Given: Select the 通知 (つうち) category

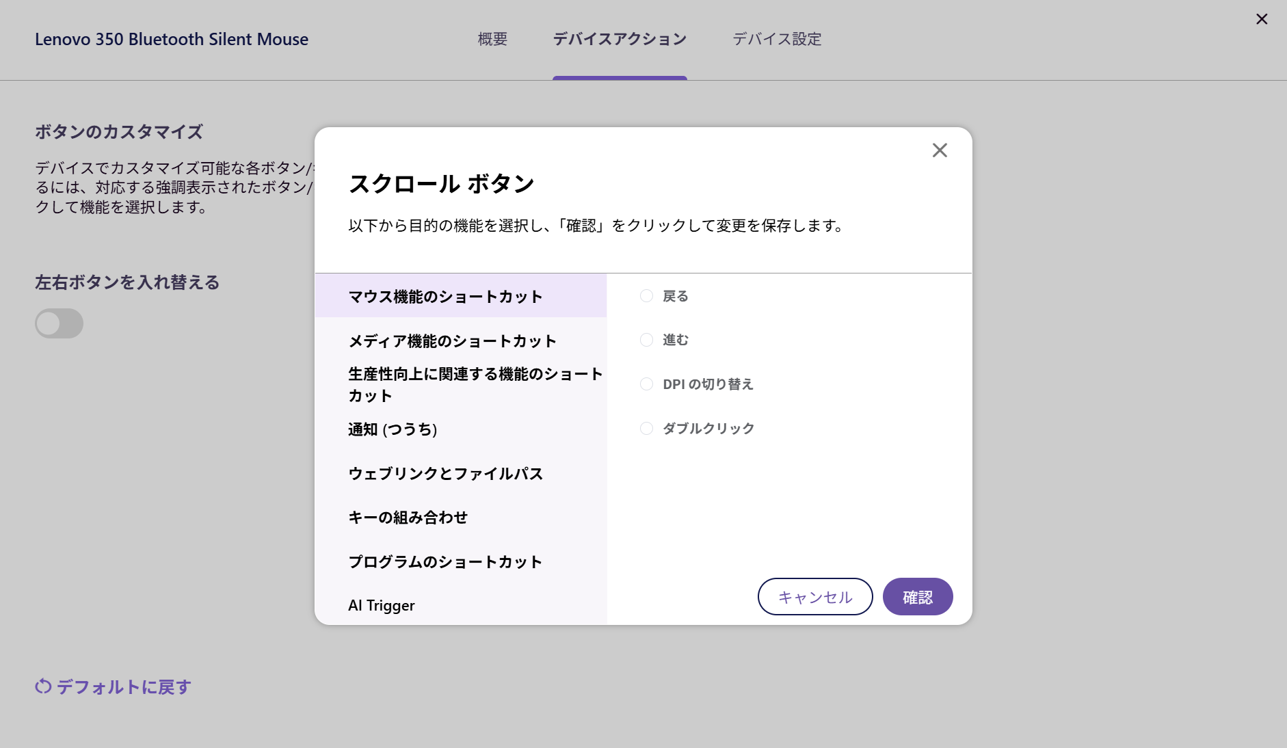Looking at the screenshot, I should (x=393, y=429).
